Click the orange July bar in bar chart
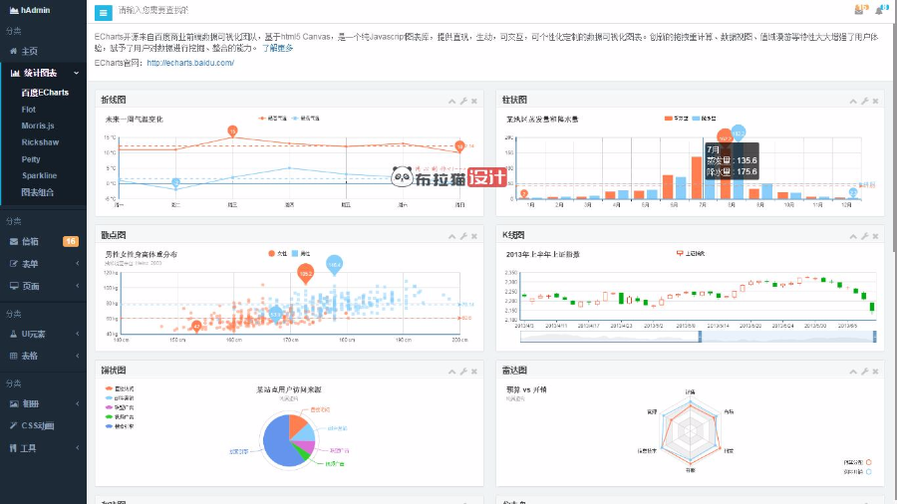Screen dimensions: 897x504 click(697, 177)
